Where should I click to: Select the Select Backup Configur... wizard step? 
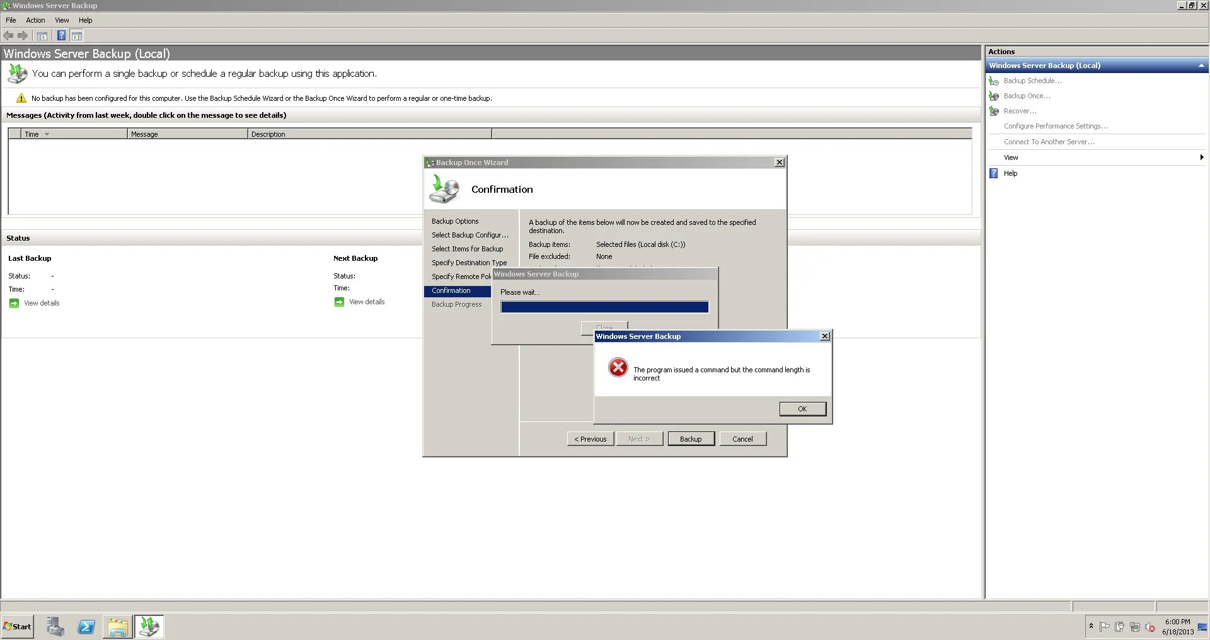point(470,235)
